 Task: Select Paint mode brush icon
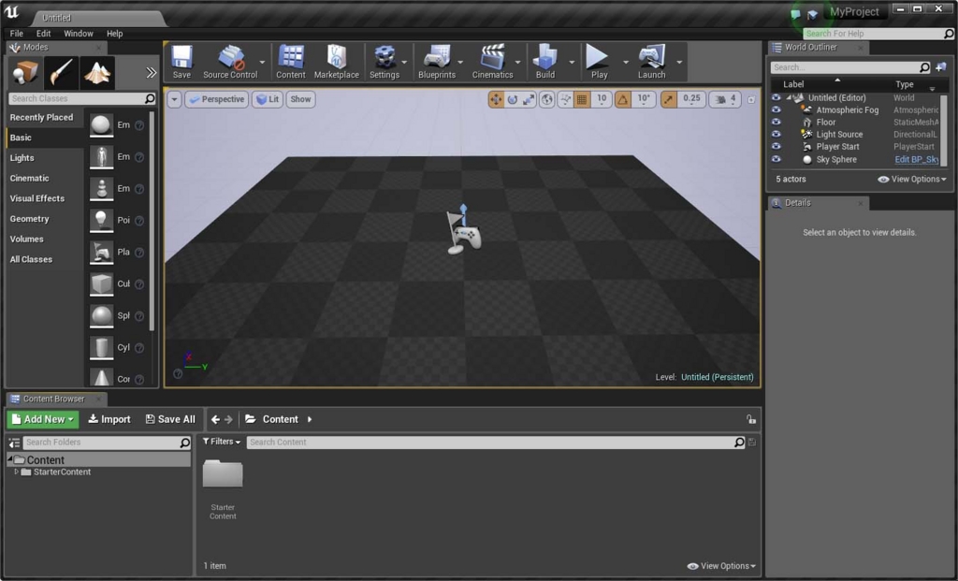[x=61, y=73]
